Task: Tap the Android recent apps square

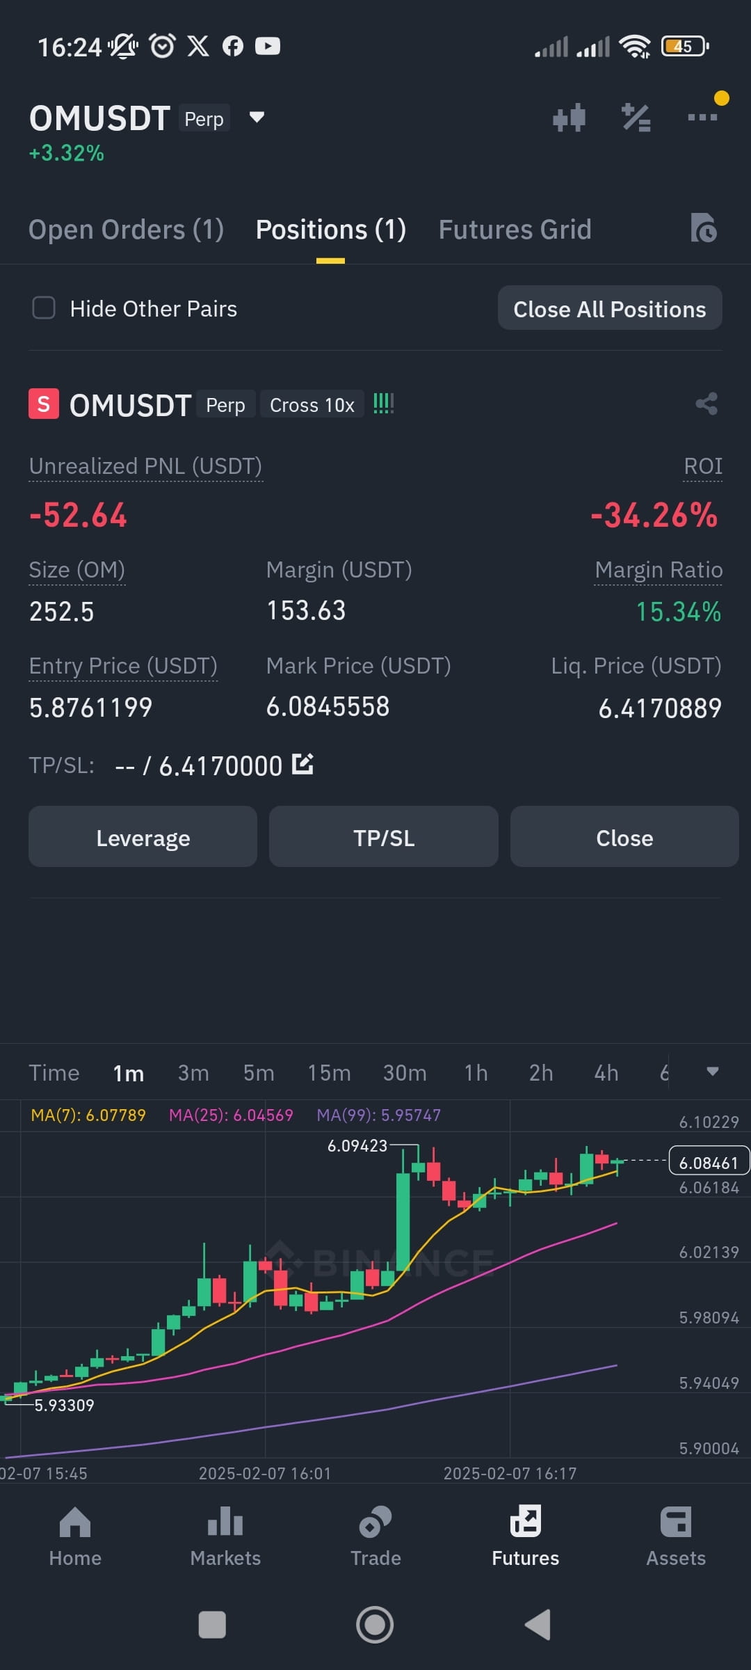Action: [x=212, y=1625]
